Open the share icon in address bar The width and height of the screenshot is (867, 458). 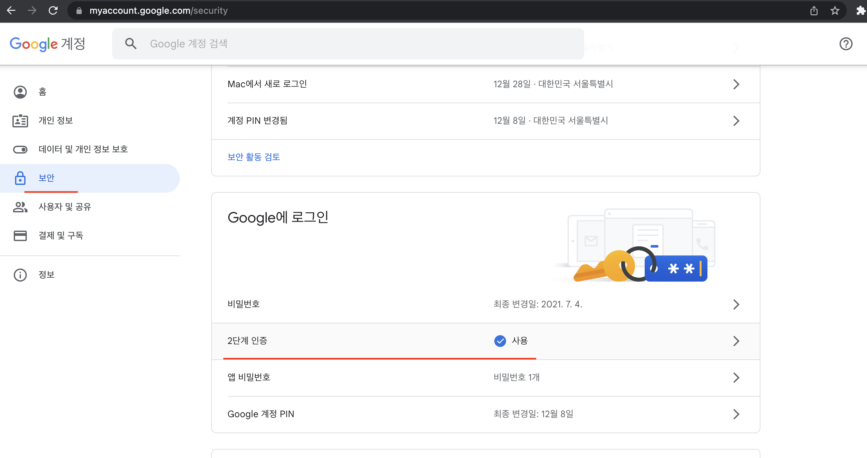(x=813, y=11)
